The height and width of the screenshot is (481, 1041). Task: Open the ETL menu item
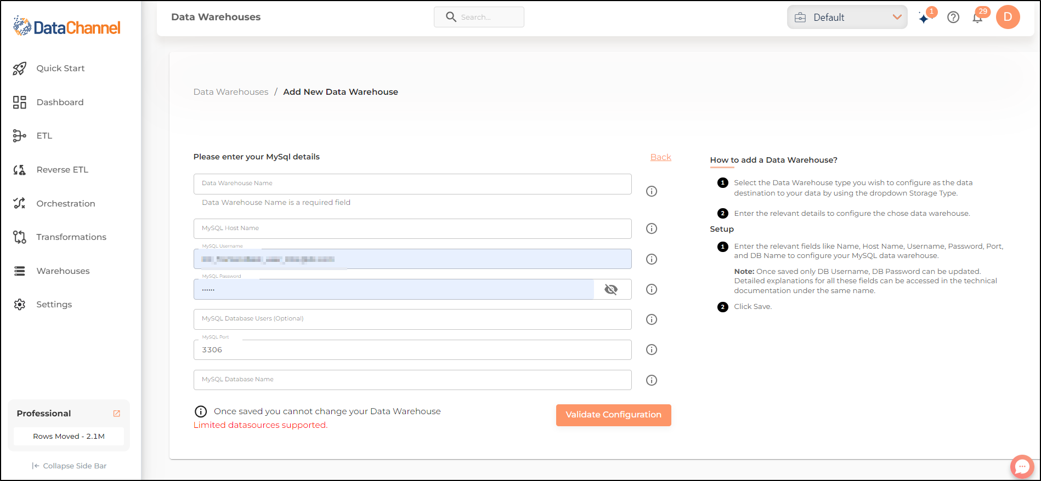pos(44,136)
